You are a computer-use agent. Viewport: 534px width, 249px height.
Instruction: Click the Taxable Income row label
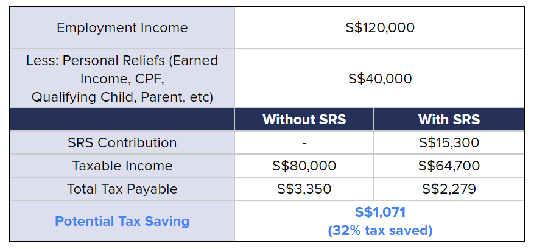pyautogui.click(x=122, y=166)
